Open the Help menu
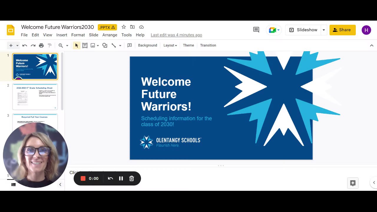This screenshot has width=377, height=212. coord(140,35)
